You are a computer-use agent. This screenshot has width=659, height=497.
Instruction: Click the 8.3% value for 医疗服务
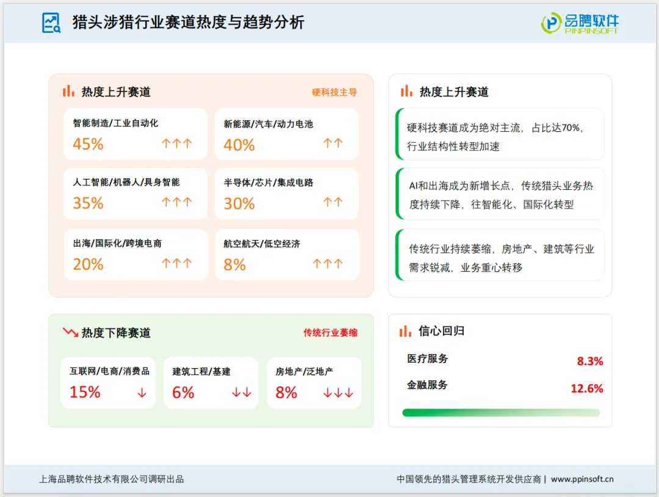(590, 361)
